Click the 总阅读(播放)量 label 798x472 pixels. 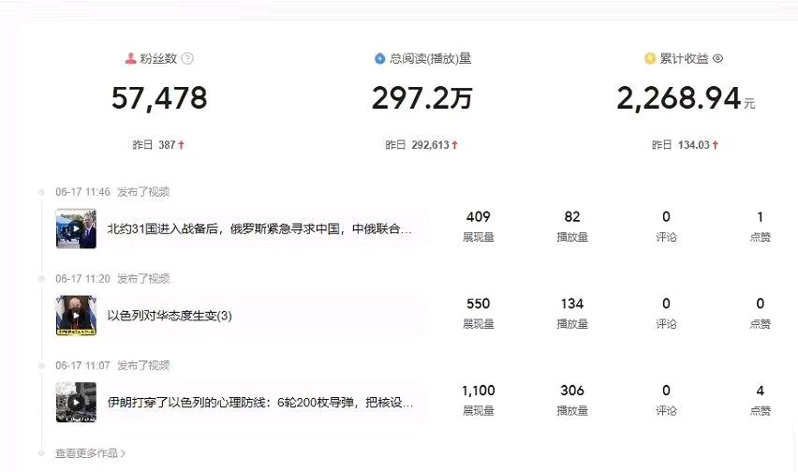(430, 58)
